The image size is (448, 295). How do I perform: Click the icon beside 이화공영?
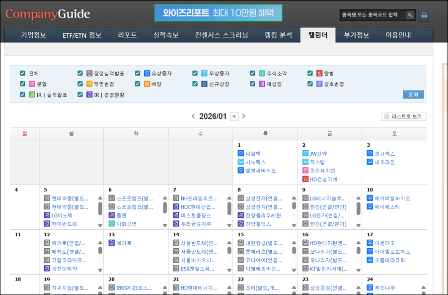[x=112, y=224]
